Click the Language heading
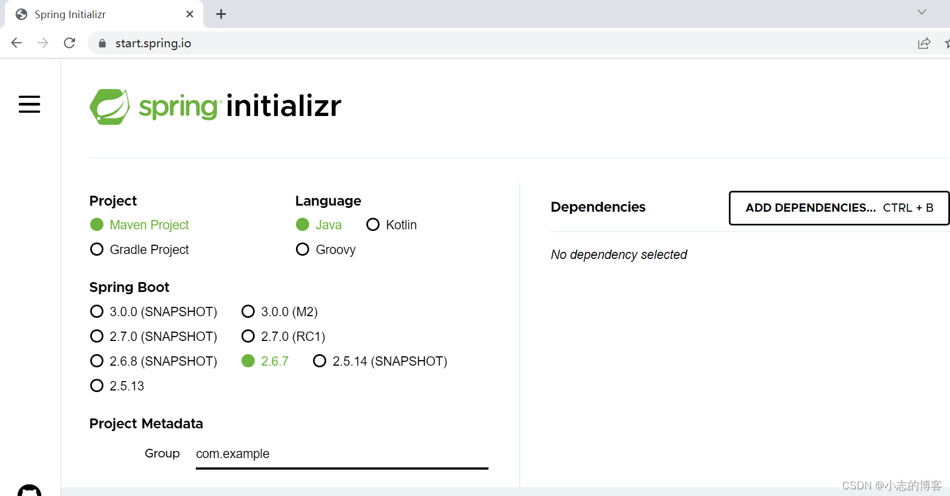Viewport: 950px width, 496px height. (x=328, y=201)
